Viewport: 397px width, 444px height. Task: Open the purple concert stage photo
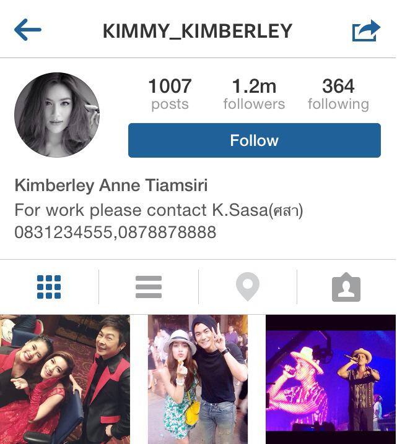331,379
